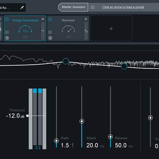Solo the Maximizer module
Viewport: 159px width, 159px height.
click(50, 38)
